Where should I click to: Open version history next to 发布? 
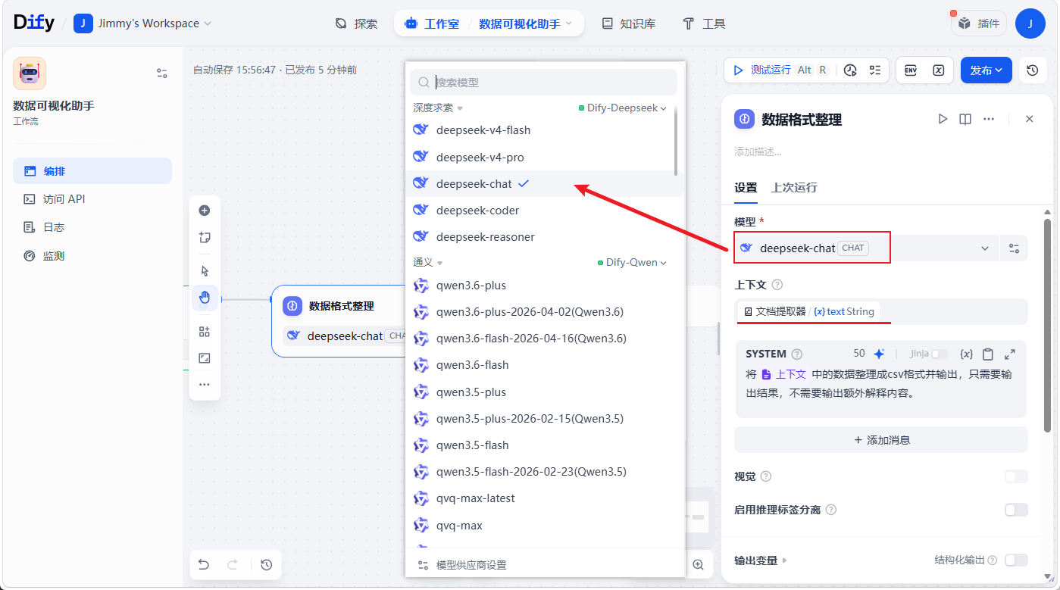1032,70
